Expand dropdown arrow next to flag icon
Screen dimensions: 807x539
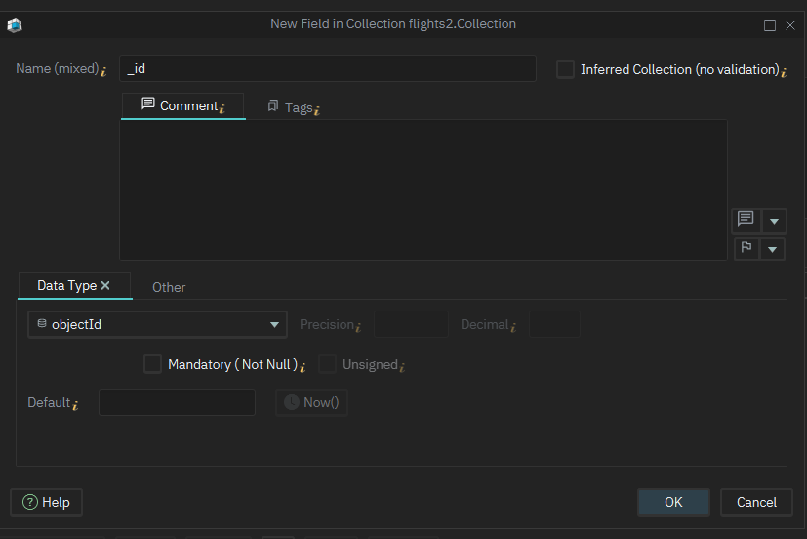click(772, 250)
